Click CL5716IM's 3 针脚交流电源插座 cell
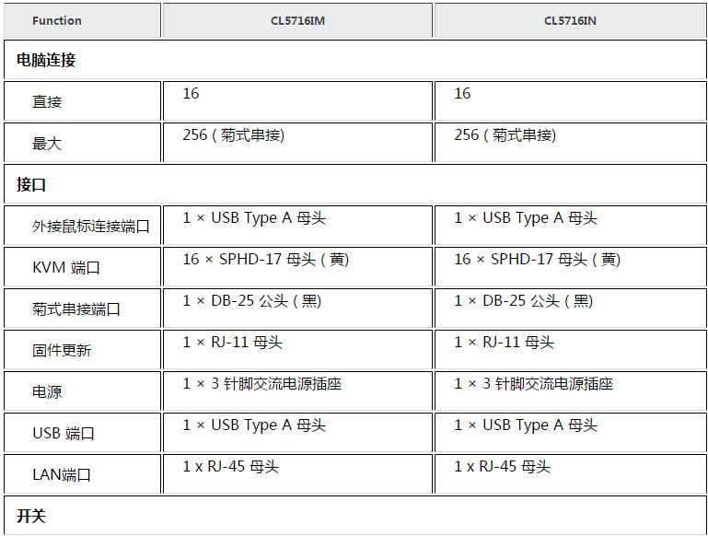 pyautogui.click(x=297, y=391)
